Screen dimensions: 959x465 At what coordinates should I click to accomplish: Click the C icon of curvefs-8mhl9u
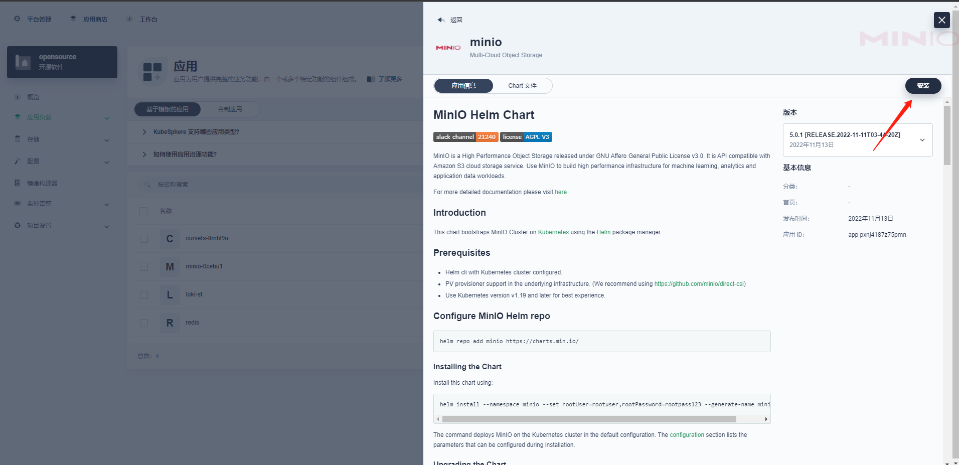[170, 239]
